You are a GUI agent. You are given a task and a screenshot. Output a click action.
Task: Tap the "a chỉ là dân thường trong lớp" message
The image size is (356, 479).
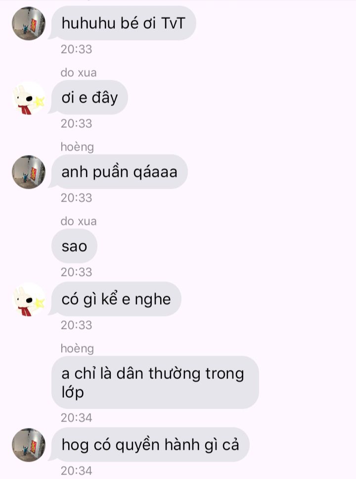click(155, 382)
